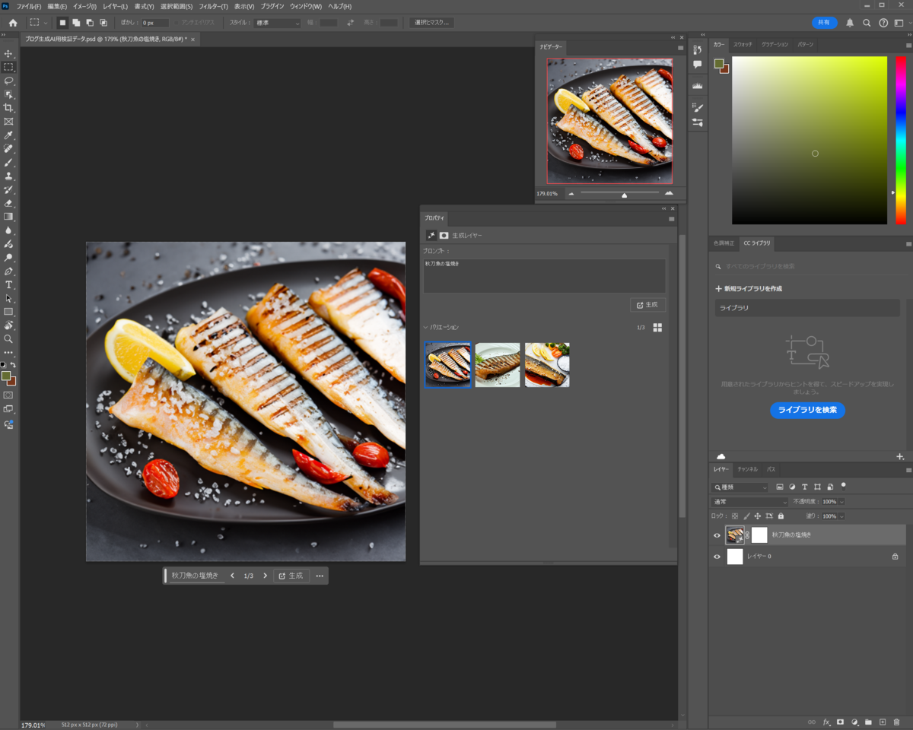Image resolution: width=913 pixels, height=730 pixels.
Task: Select the Zoom tool in toolbox
Action: point(8,339)
